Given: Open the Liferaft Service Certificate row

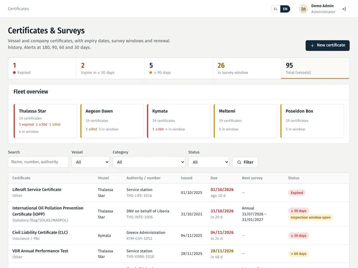Looking at the screenshot, I should (x=179, y=192).
